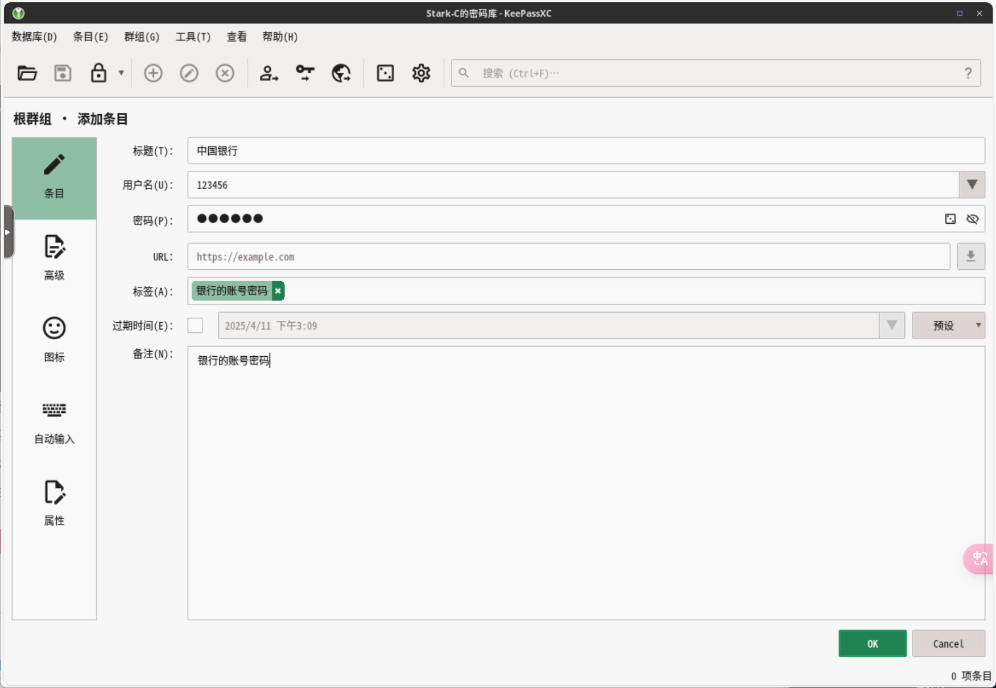This screenshot has height=688, width=996.
Task: Focus the search field
Action: [x=716, y=73]
